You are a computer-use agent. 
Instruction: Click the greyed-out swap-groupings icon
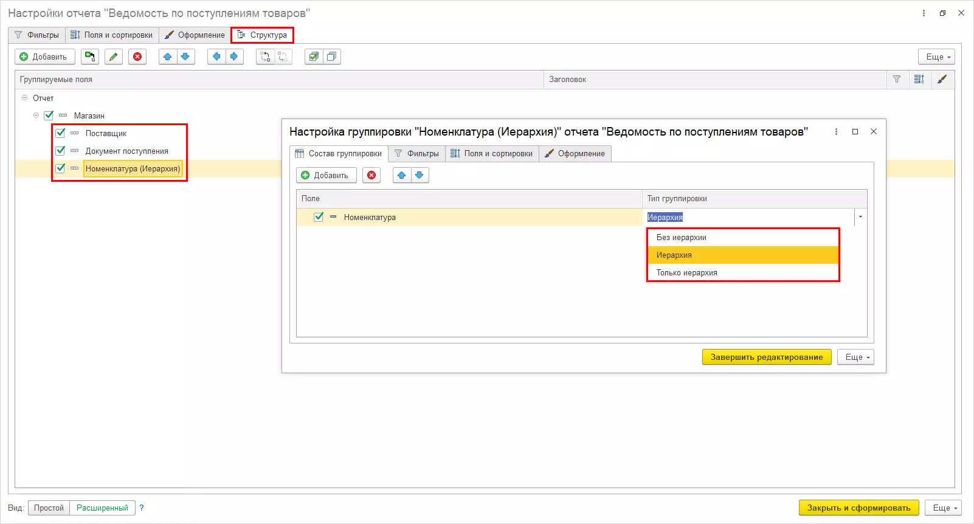(x=283, y=57)
